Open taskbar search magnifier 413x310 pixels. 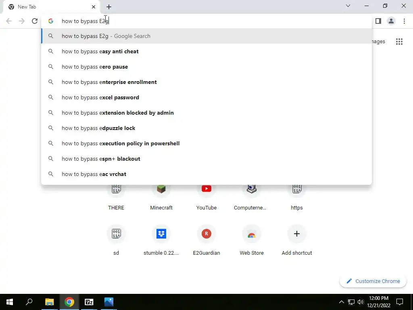[29, 302]
